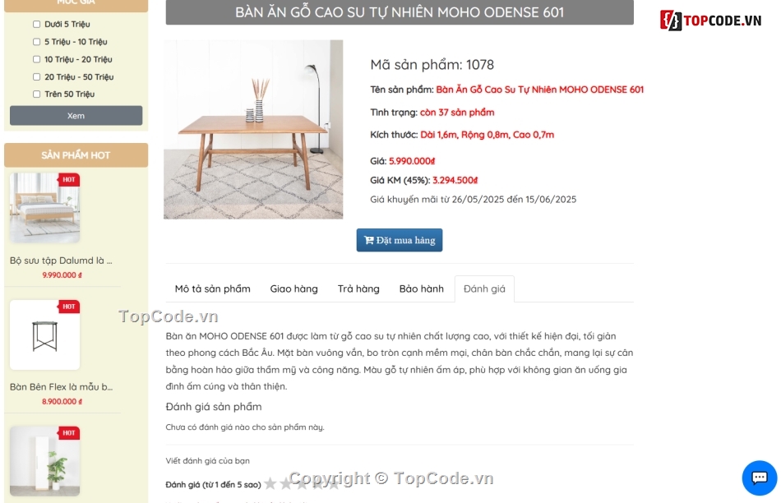Tick the 5 Triệu - 10 Triệu checkbox

click(36, 42)
